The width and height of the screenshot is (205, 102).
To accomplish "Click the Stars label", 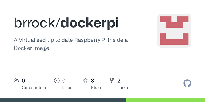I will coord(96,88).
